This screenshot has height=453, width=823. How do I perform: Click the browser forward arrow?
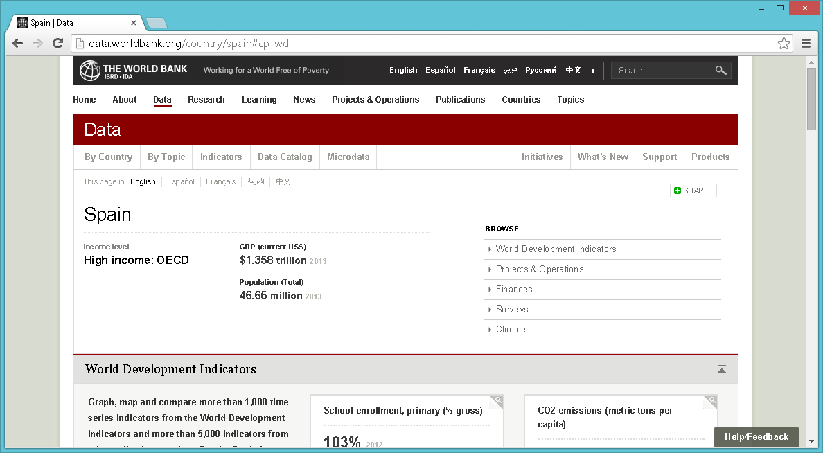click(x=38, y=44)
